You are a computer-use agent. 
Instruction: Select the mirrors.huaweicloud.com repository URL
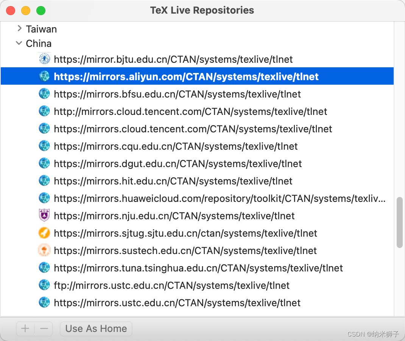220,198
